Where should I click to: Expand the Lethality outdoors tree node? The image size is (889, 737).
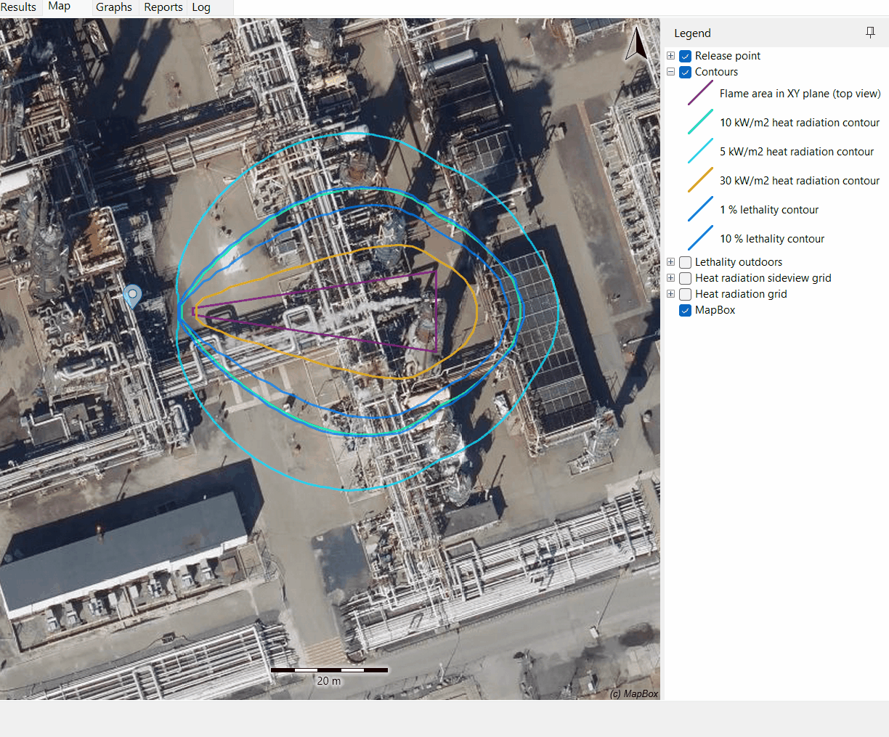670,262
